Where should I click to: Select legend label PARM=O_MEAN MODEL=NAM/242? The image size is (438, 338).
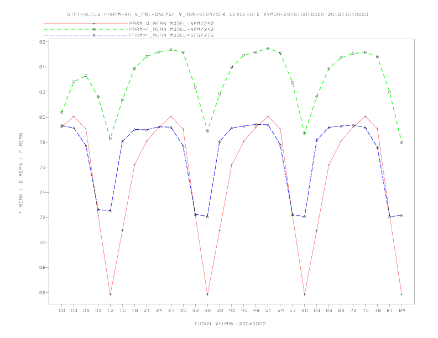point(171,23)
